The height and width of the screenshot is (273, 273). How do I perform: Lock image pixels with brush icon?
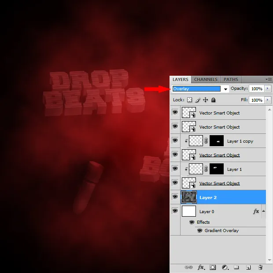point(198,100)
